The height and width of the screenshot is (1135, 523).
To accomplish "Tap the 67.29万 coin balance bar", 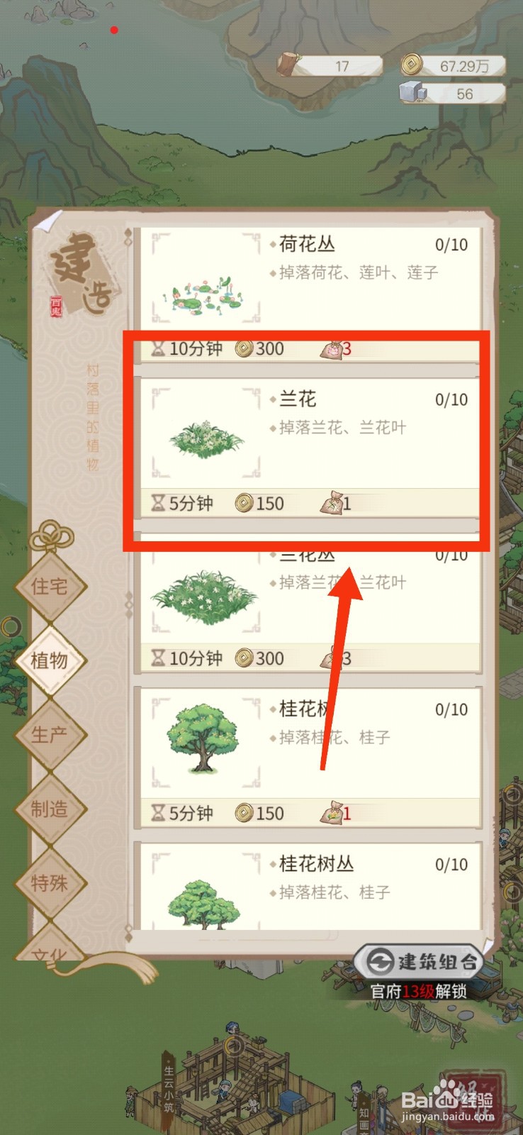I will tap(454, 66).
